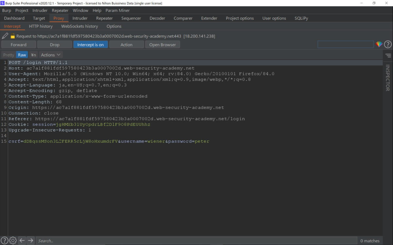
Task: Select the Intercept sub-tab
Action: tap(12, 26)
